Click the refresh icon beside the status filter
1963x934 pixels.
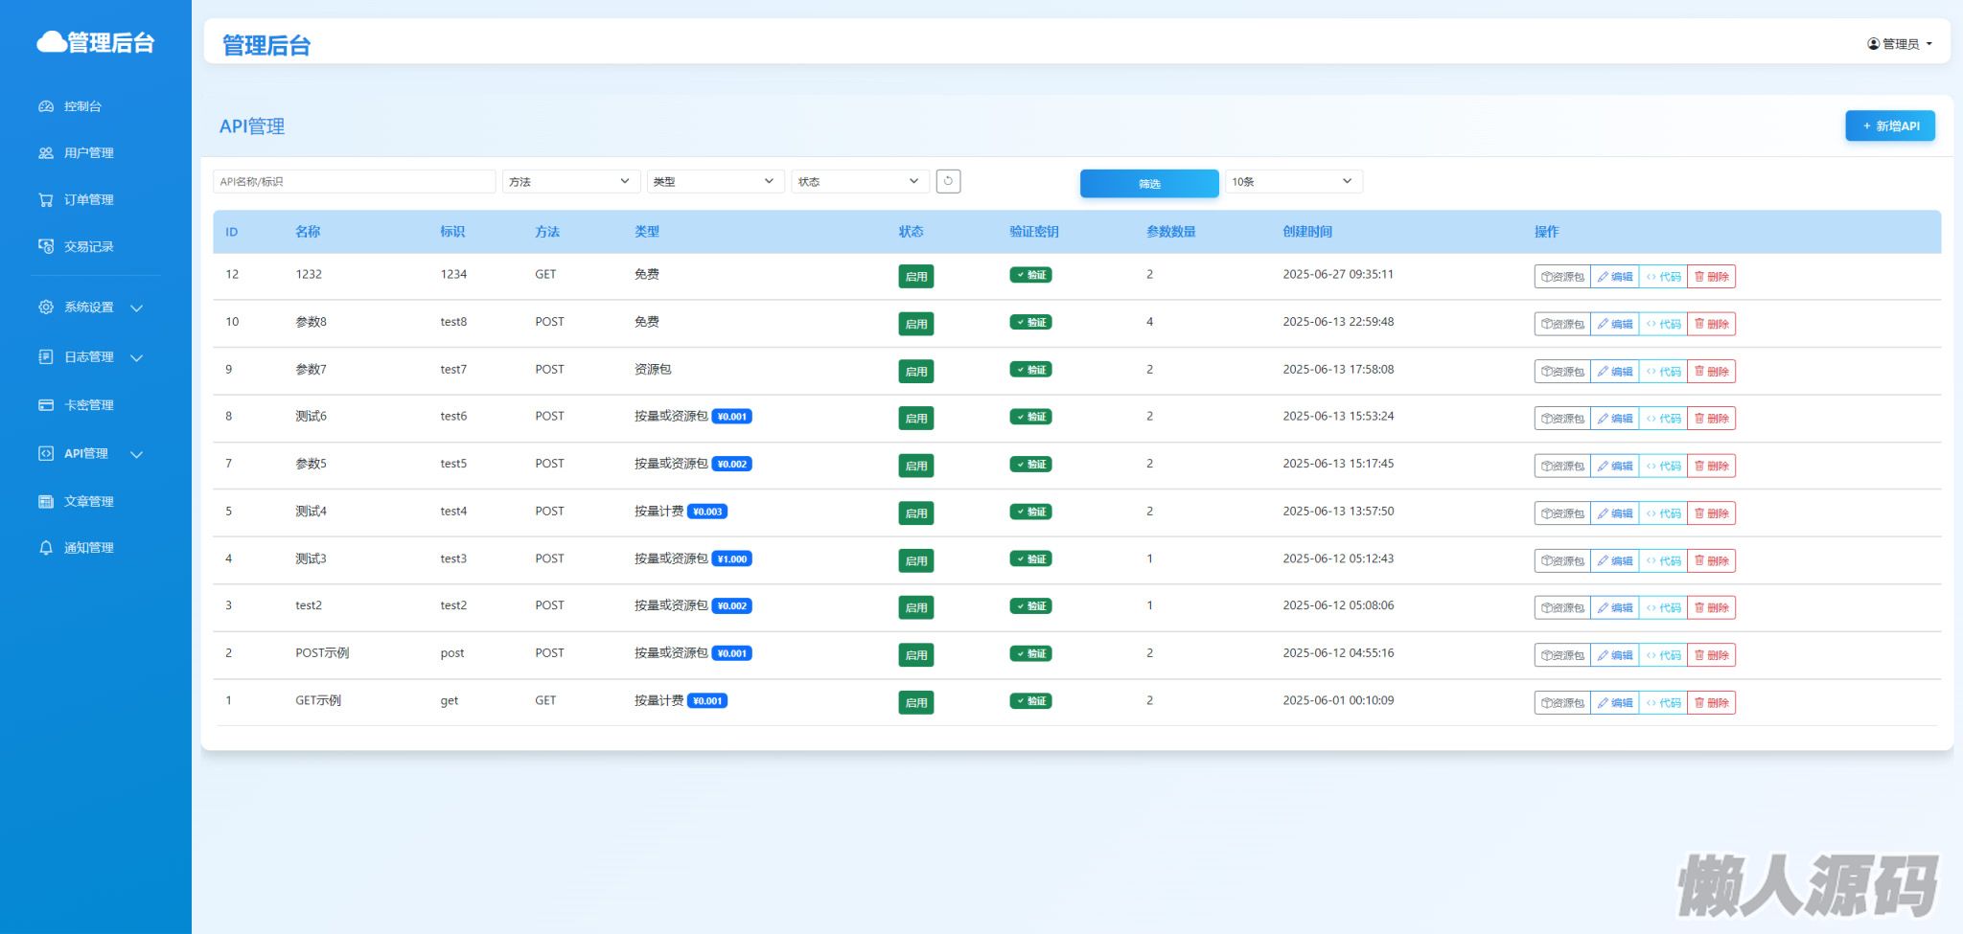[x=948, y=181]
